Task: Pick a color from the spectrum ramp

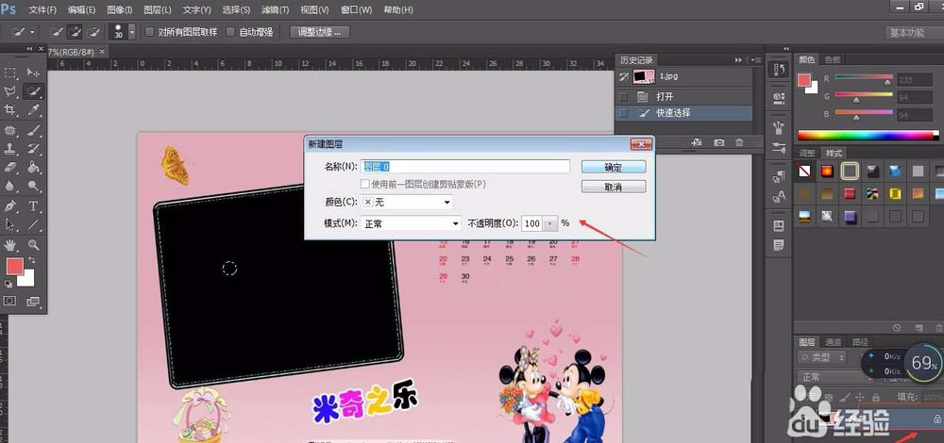Action: (x=868, y=135)
